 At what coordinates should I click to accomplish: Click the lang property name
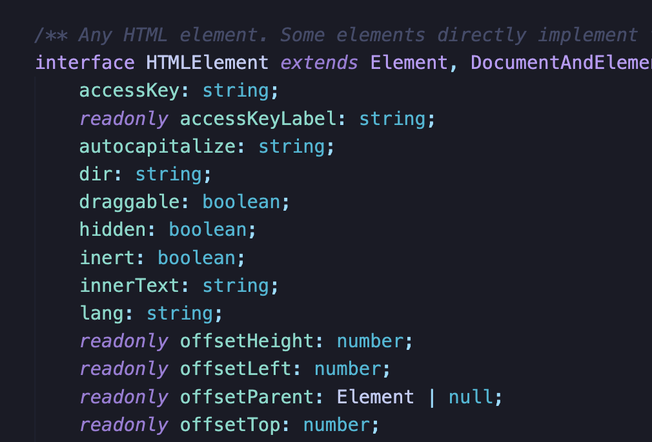point(101,313)
